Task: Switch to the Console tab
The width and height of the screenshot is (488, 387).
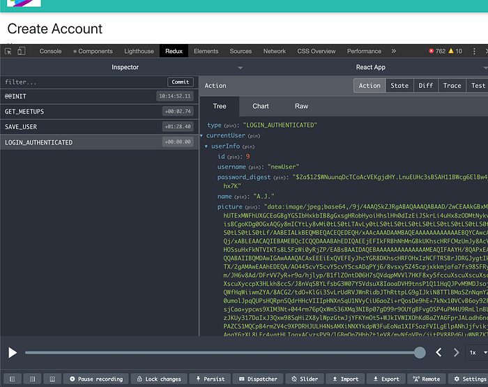Action: pos(50,51)
